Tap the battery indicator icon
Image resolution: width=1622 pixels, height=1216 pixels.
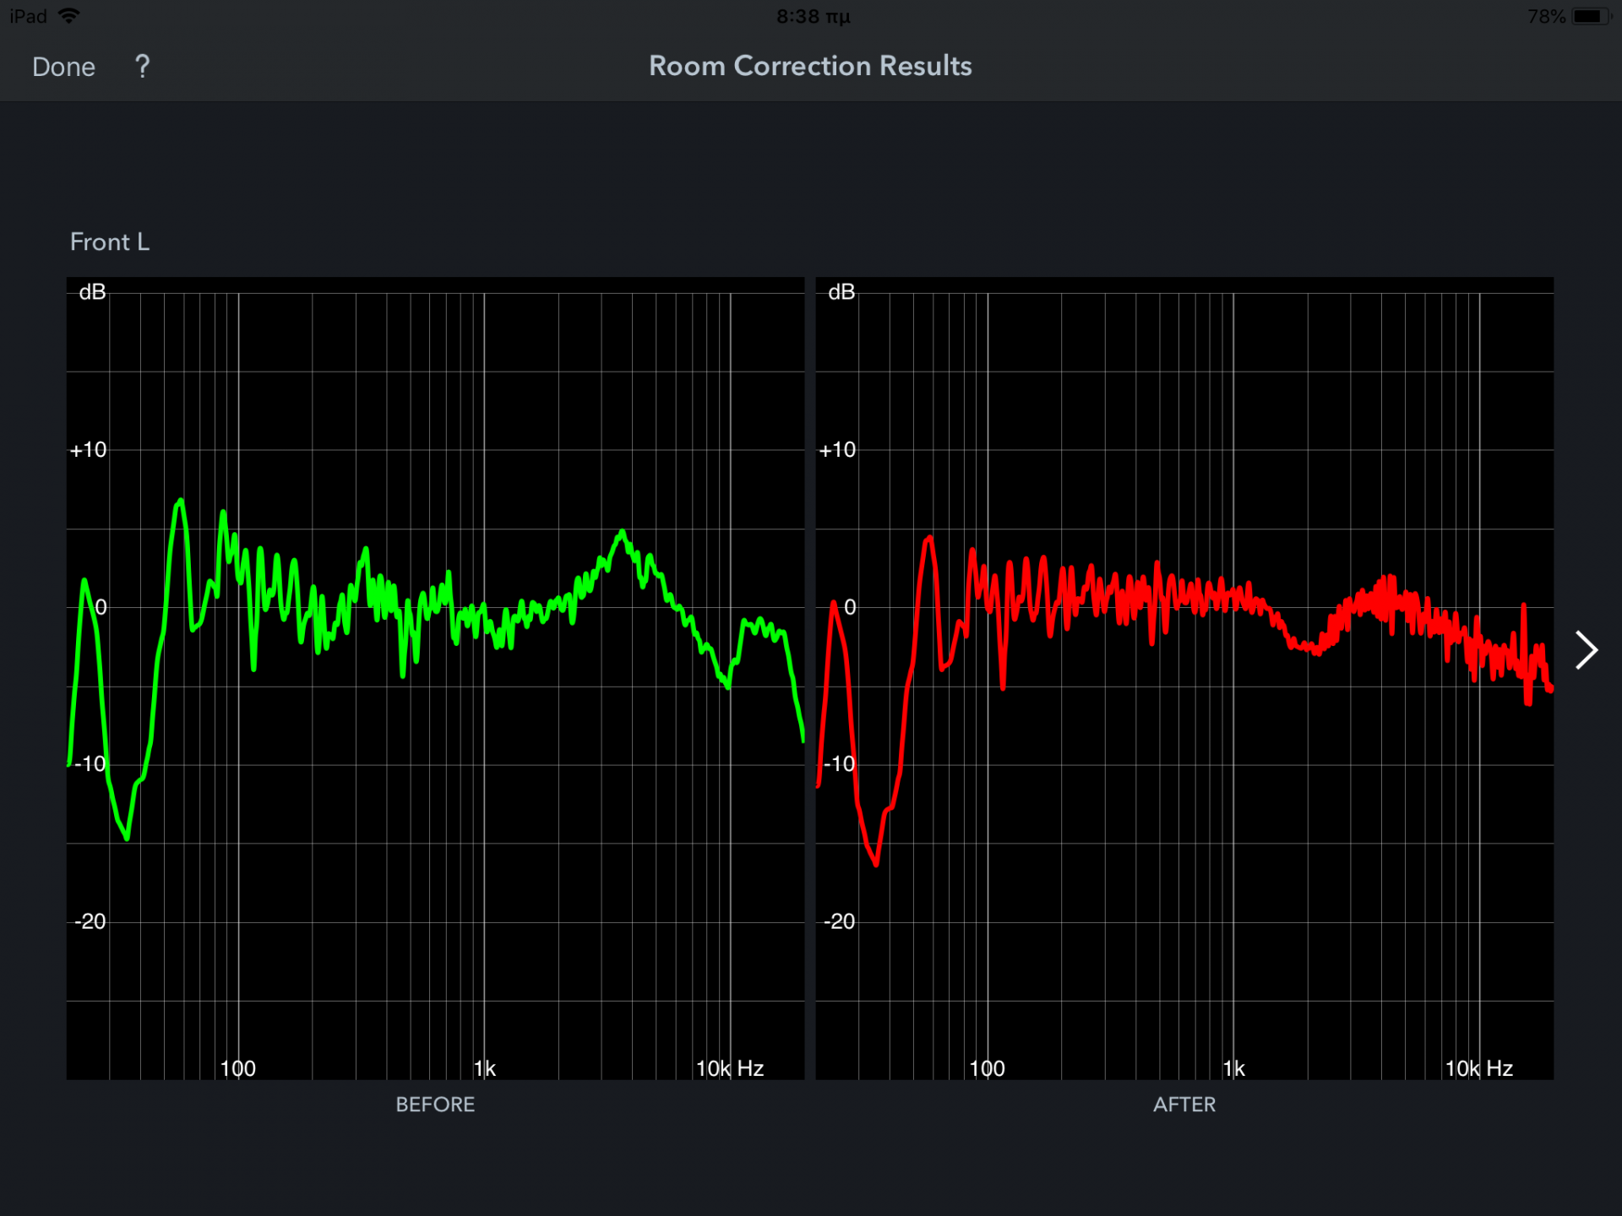click(x=1590, y=16)
